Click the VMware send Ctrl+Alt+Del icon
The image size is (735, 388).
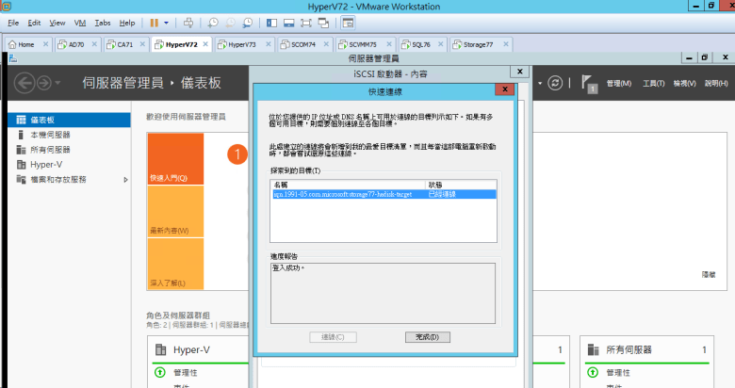[188, 21]
